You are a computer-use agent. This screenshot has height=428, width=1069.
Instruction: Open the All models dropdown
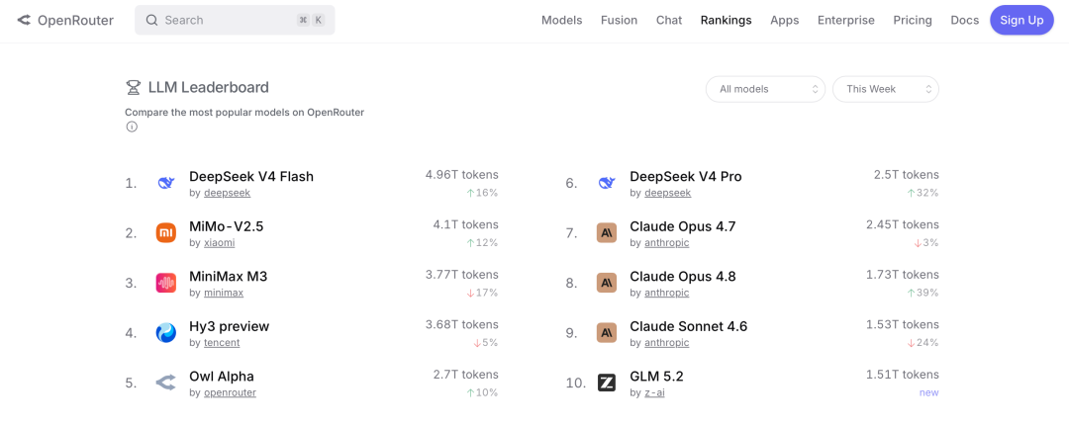[765, 89]
